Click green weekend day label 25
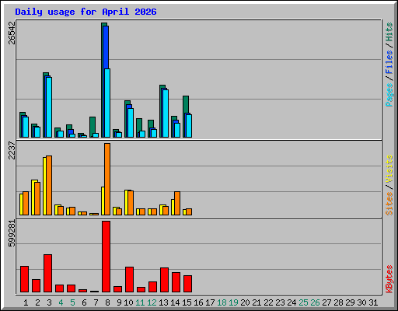 pyautogui.click(x=303, y=302)
